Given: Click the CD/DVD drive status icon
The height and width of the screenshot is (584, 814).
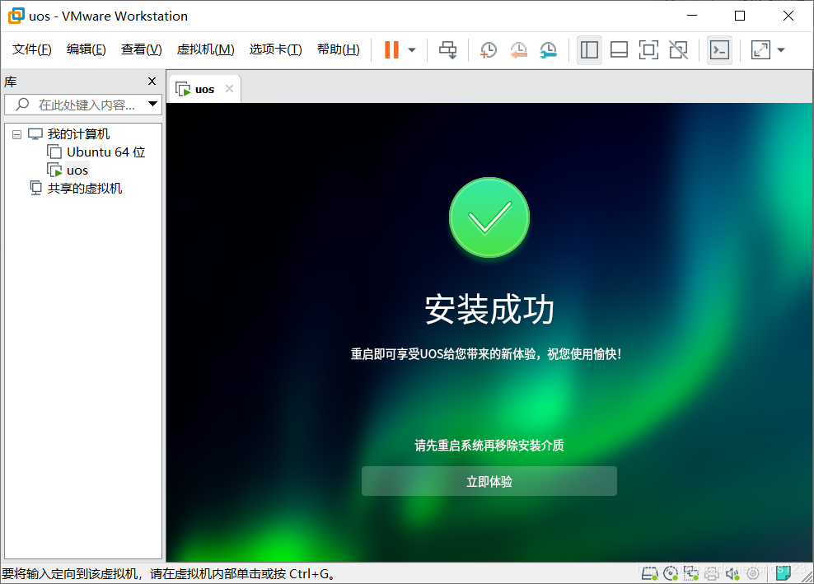Looking at the screenshot, I should click(x=670, y=573).
